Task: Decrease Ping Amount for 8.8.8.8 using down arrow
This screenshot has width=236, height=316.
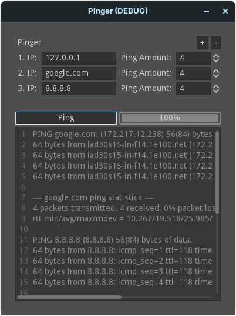Action: [x=216, y=90]
